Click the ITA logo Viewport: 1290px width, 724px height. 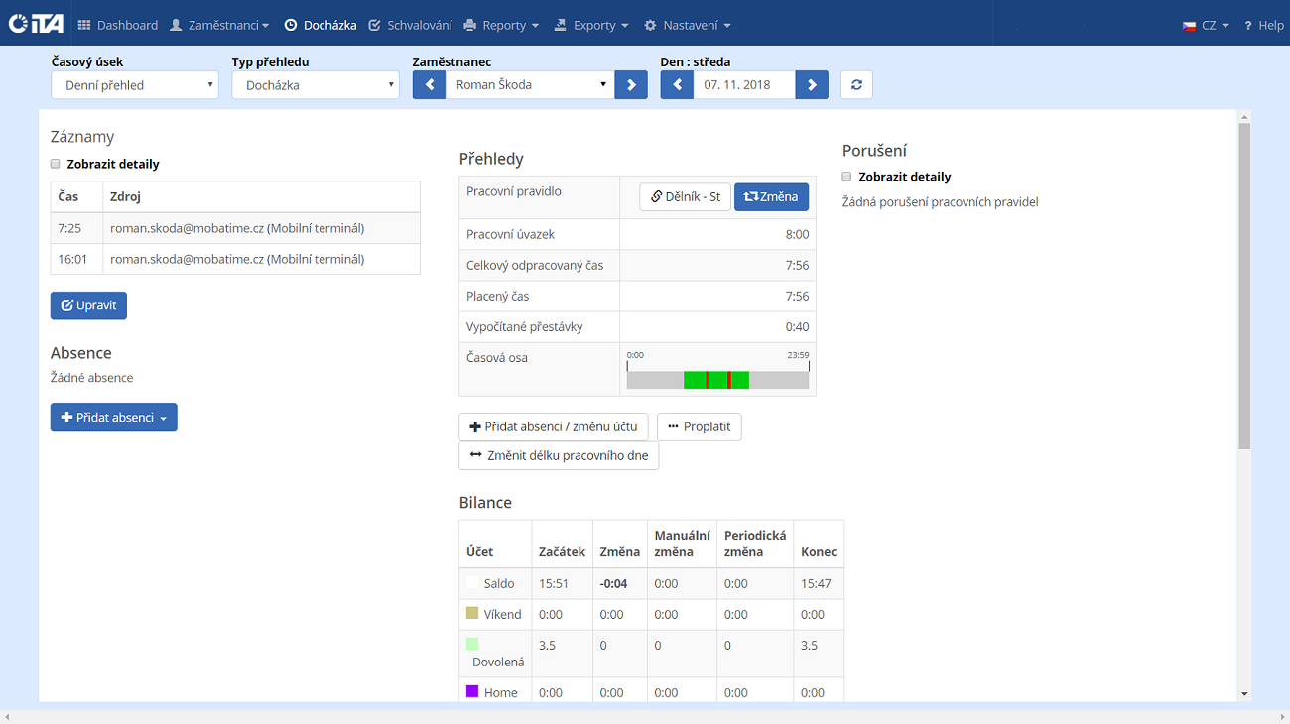[36, 24]
